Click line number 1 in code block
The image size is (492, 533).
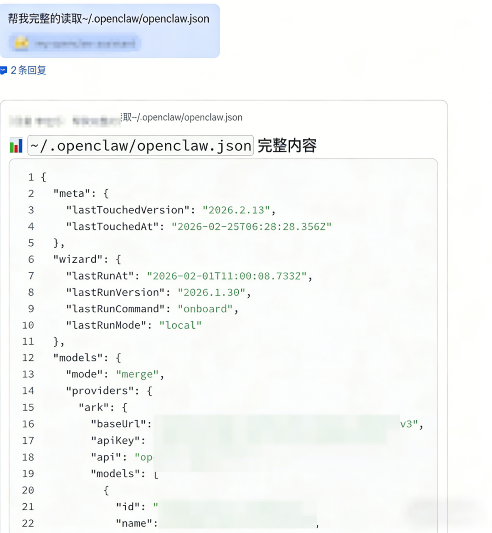(31, 177)
